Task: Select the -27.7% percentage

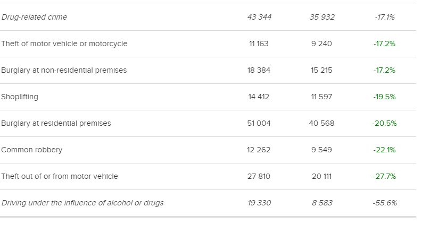Action: [384, 176]
